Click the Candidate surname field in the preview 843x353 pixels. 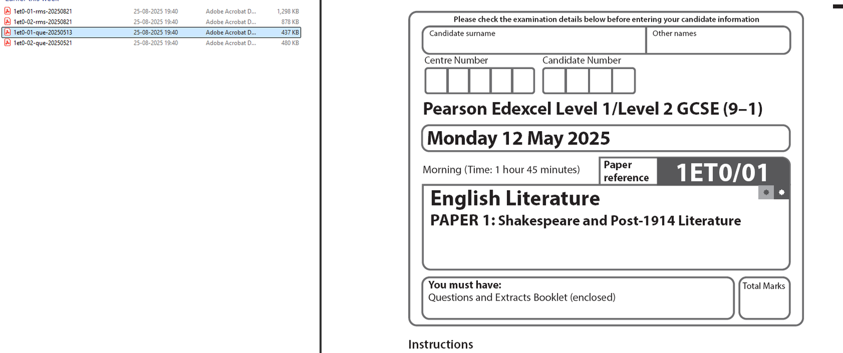[x=534, y=40]
